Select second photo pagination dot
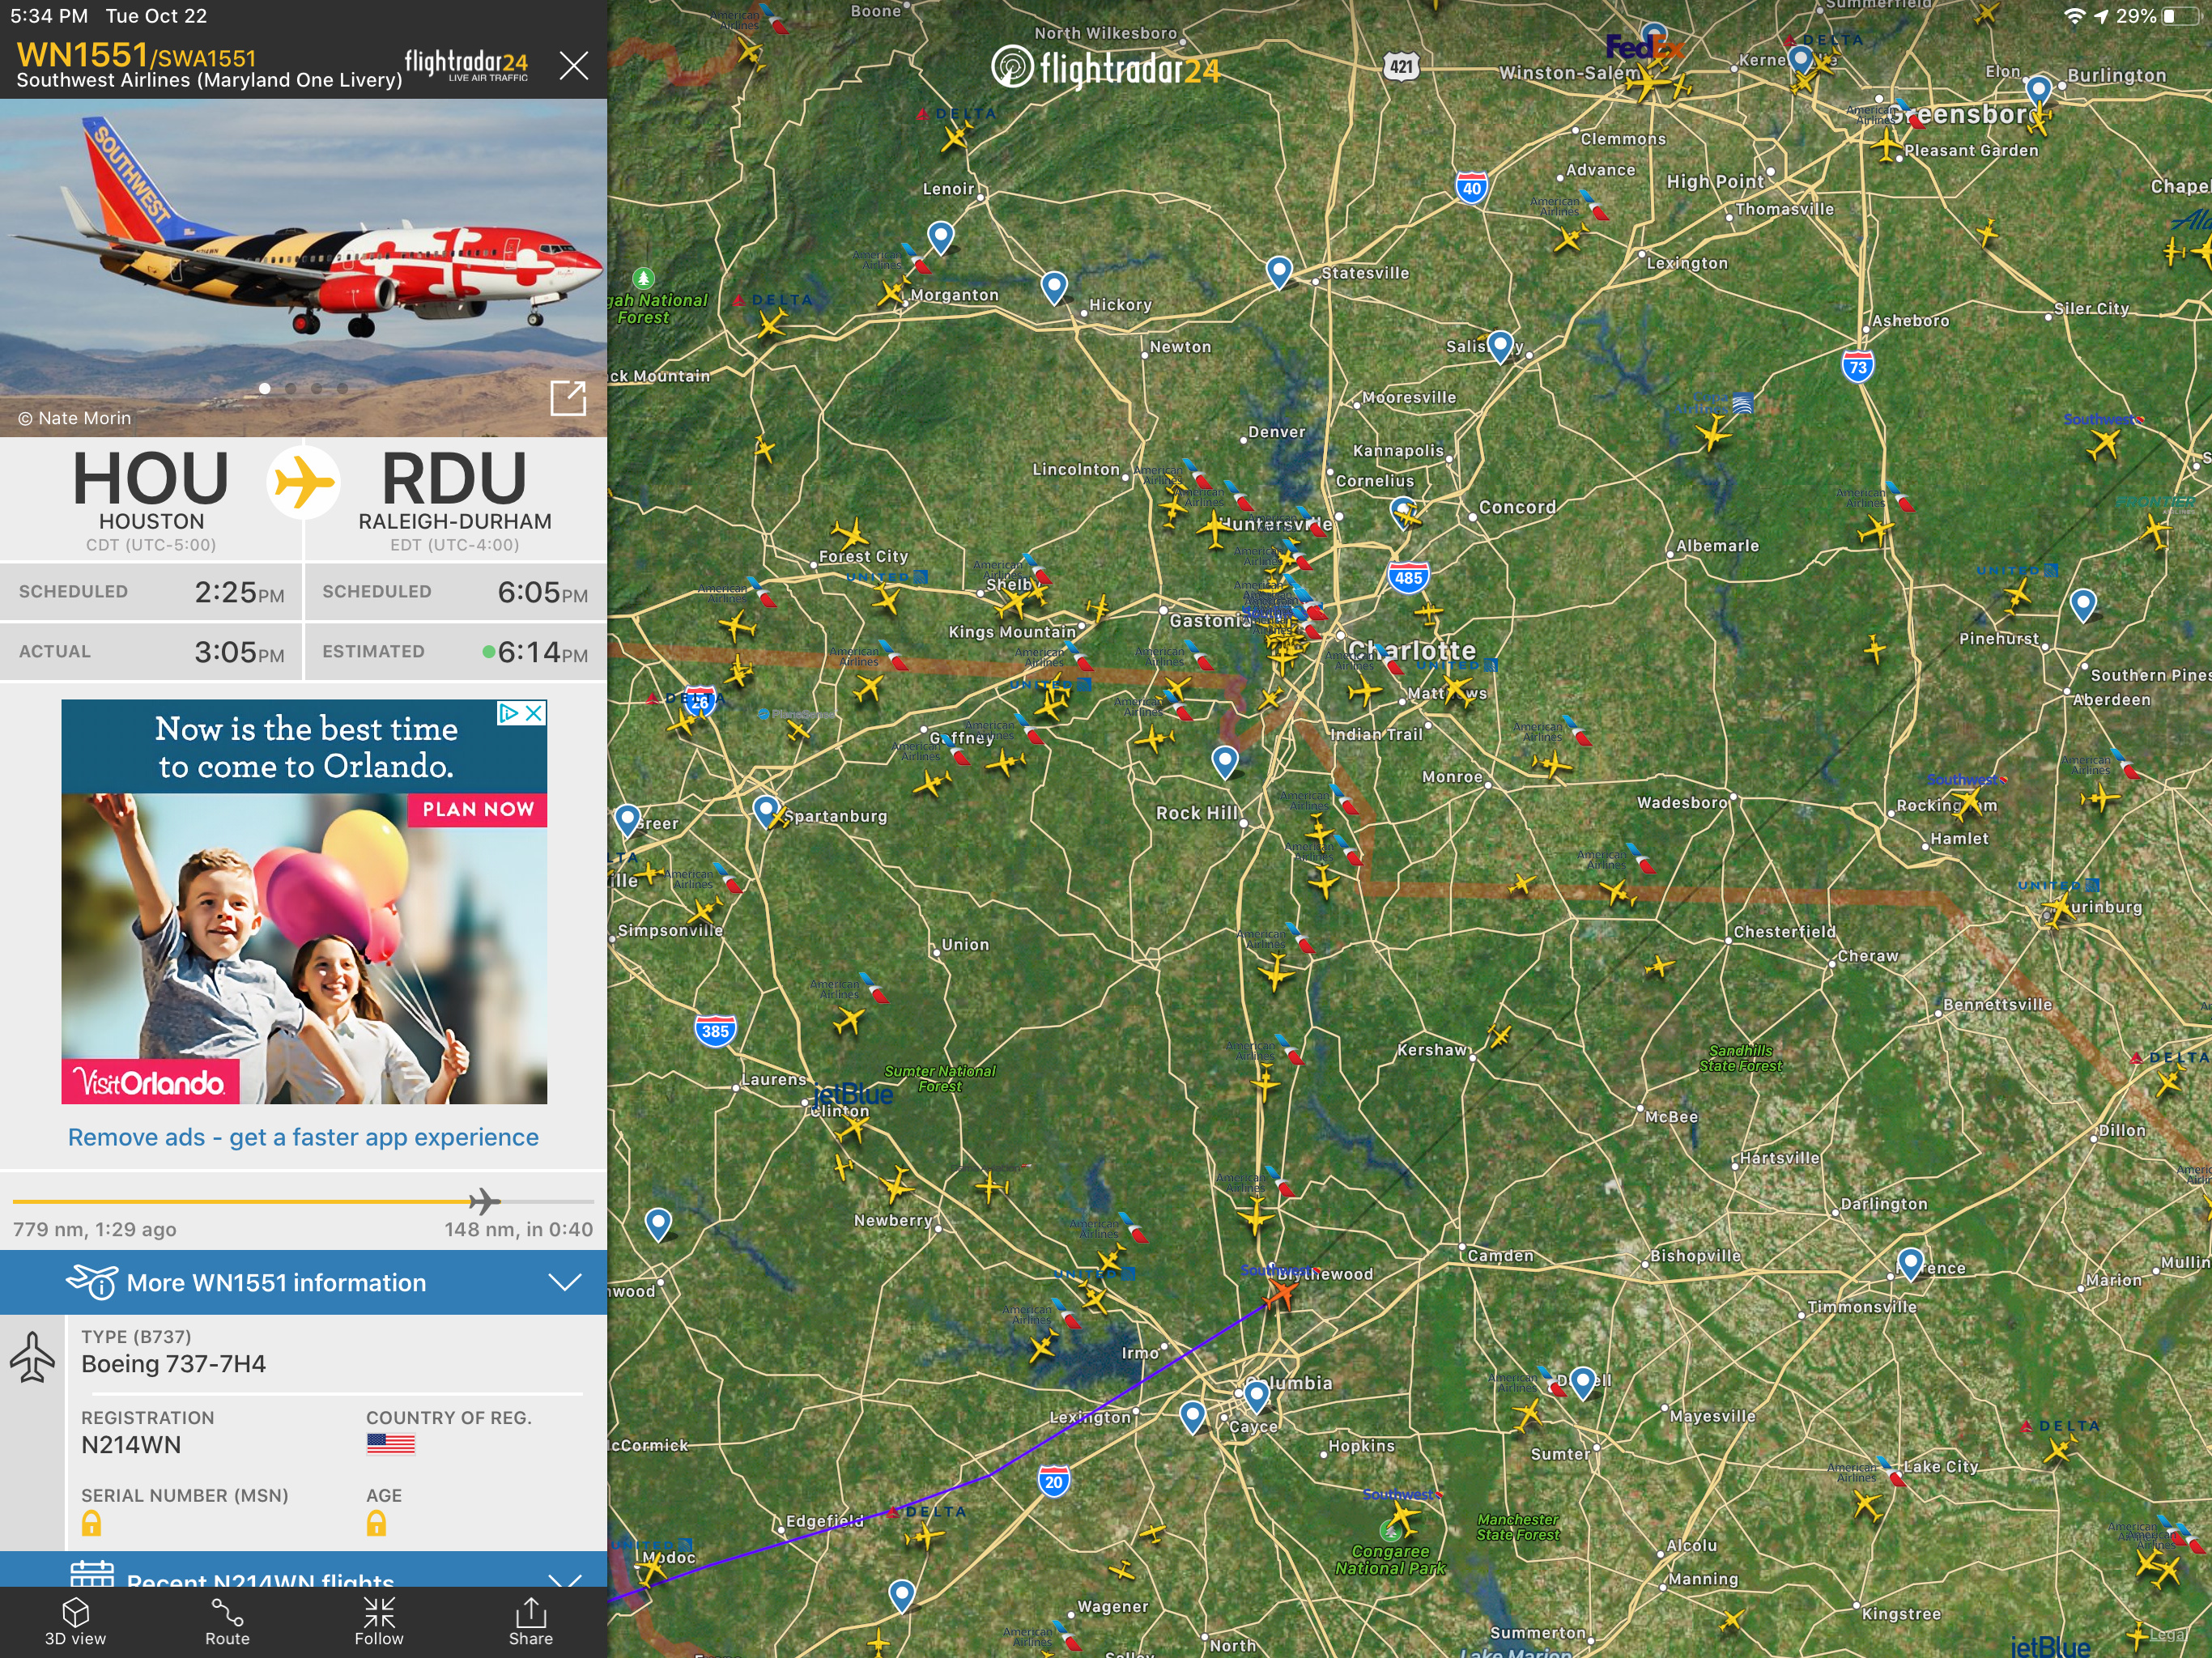The width and height of the screenshot is (2212, 1658). (290, 388)
